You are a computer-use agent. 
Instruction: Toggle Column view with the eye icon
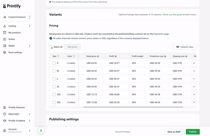point(185,47)
